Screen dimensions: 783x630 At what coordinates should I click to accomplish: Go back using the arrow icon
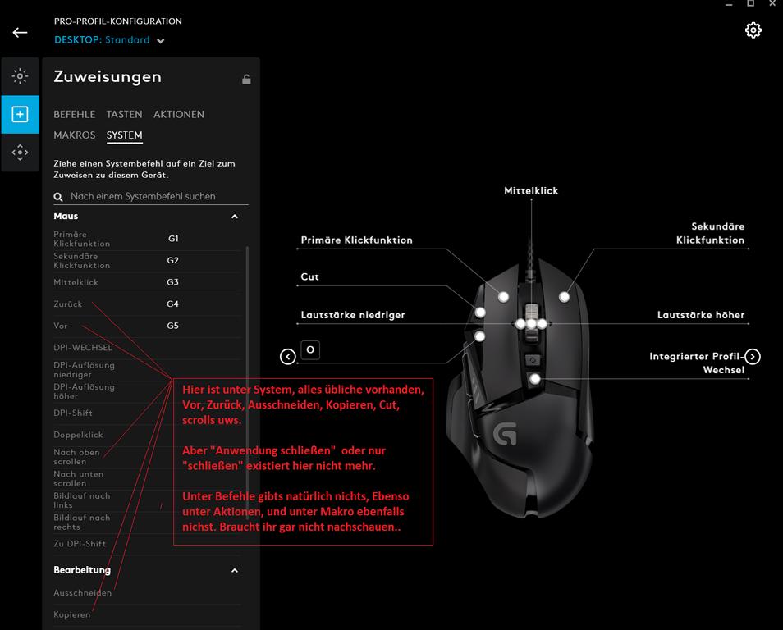click(x=20, y=33)
